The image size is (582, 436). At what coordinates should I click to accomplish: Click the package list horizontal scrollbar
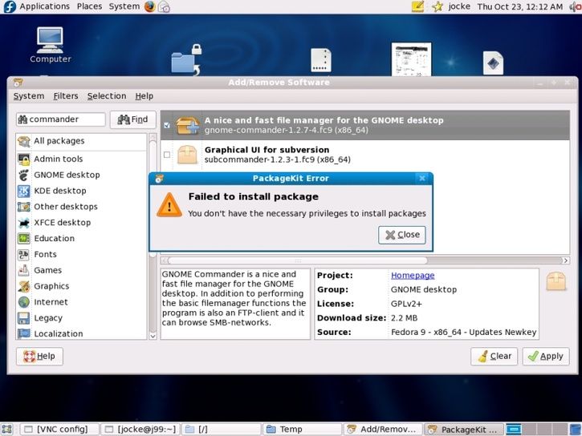298,260
